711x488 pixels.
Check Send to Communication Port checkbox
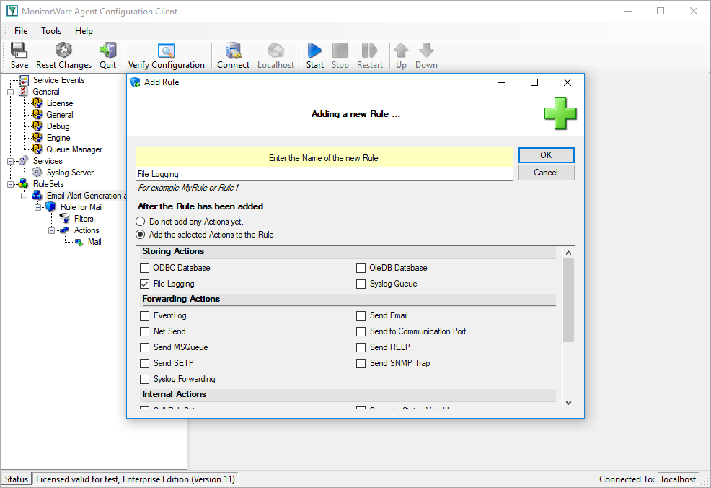(x=361, y=331)
